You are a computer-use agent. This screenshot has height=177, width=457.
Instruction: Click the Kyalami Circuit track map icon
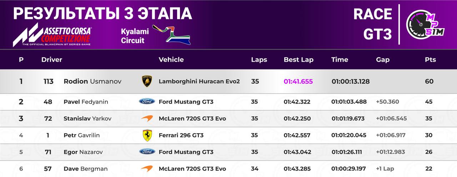pos(171,35)
